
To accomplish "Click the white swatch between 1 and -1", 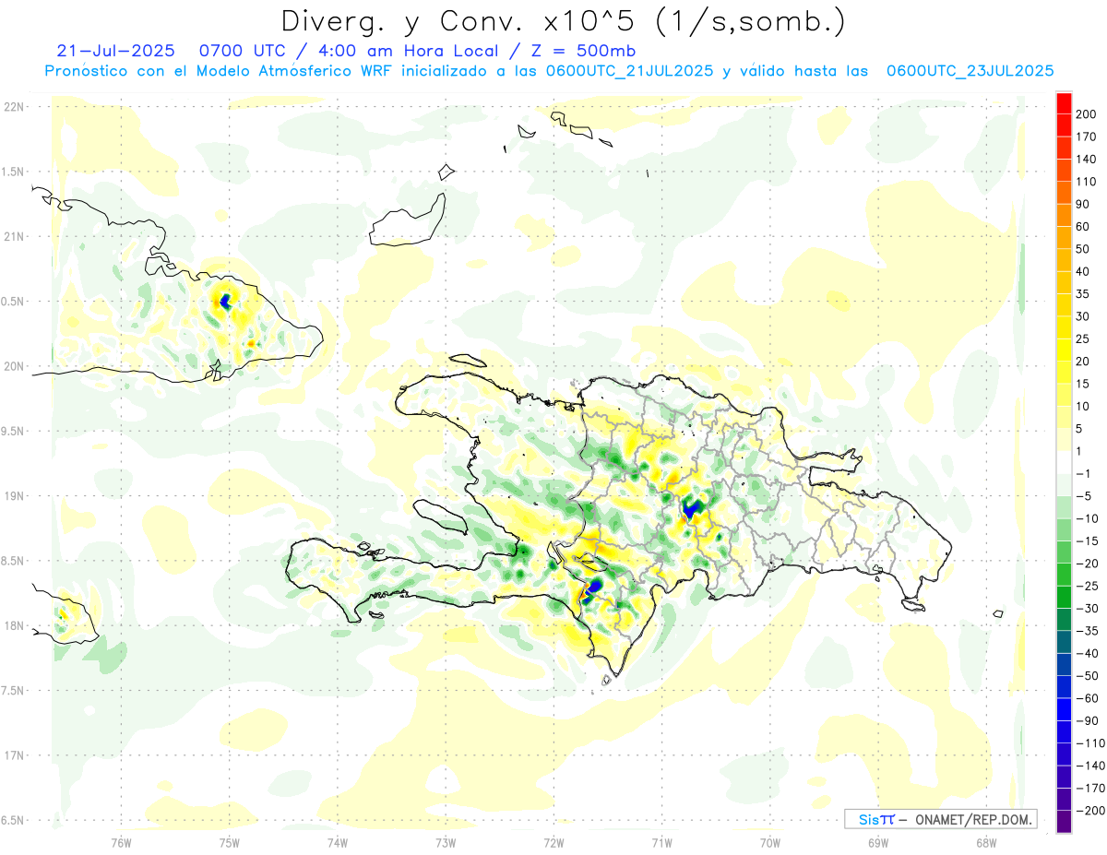I will [1065, 463].
